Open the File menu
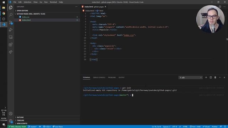Viewport: 228px width, 128px height. click(x=15, y=2)
